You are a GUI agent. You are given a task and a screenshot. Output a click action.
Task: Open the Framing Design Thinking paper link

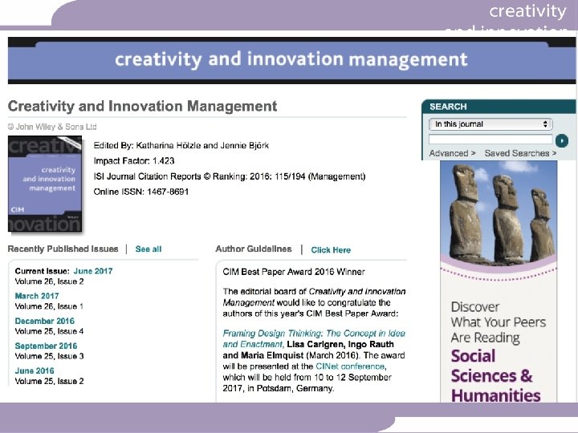click(314, 338)
